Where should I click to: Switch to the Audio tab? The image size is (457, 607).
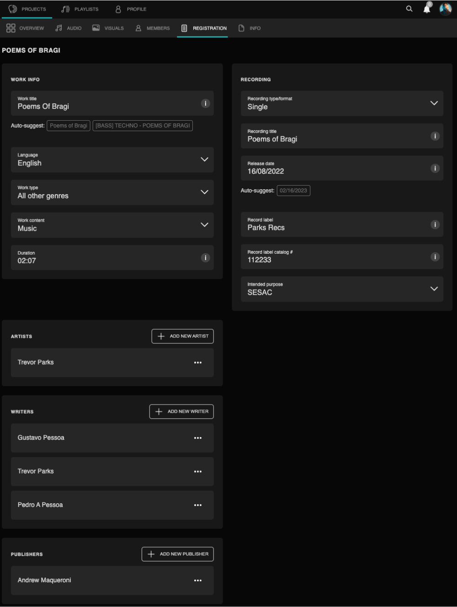tap(69, 28)
